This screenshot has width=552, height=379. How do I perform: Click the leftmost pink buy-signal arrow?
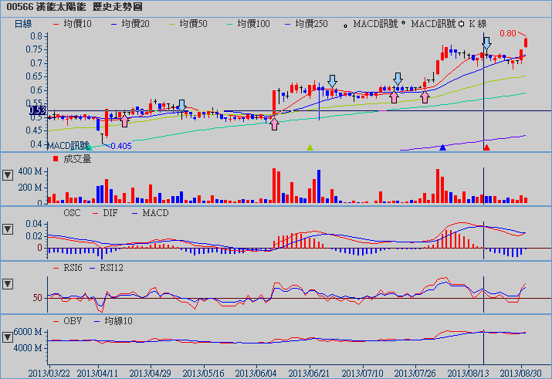124,120
